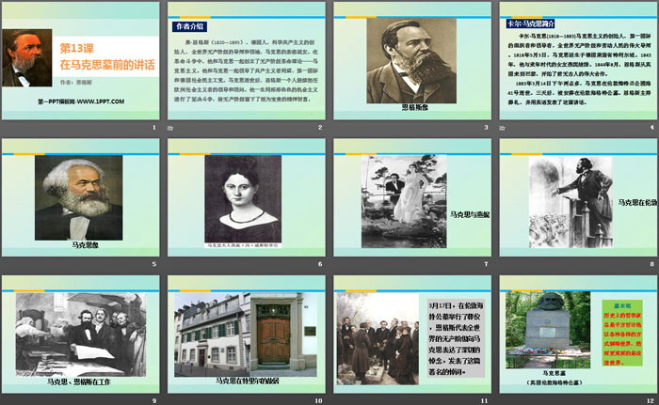Select slide 1 titled 第13课 在马克思墓前的讲话

(81, 61)
